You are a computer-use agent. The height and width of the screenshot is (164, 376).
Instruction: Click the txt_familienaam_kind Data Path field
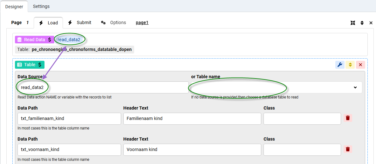coord(69,119)
